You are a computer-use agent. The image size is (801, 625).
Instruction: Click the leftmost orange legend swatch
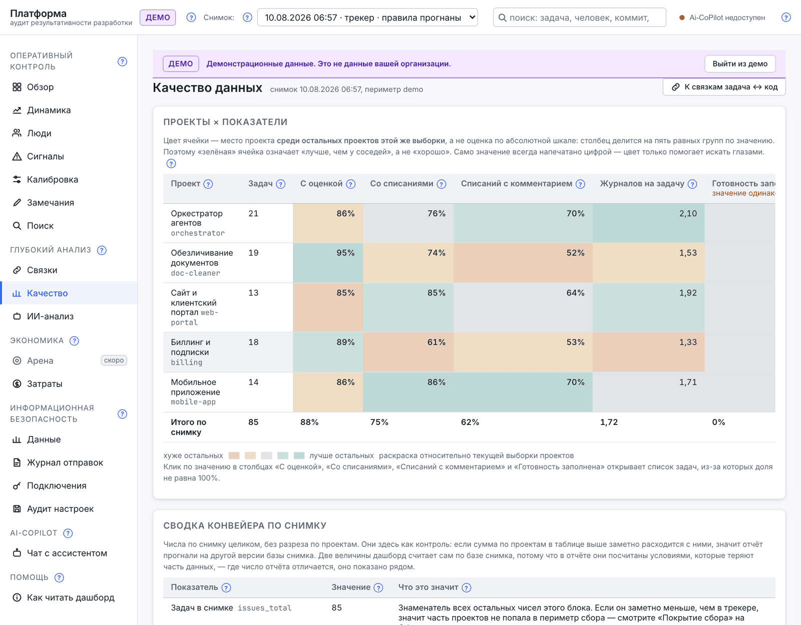[234, 455]
